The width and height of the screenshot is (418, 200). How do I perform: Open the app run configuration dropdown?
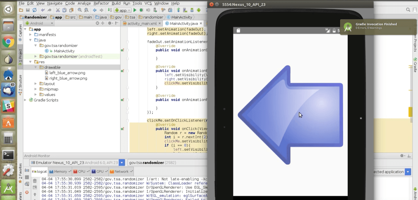(x=122, y=10)
